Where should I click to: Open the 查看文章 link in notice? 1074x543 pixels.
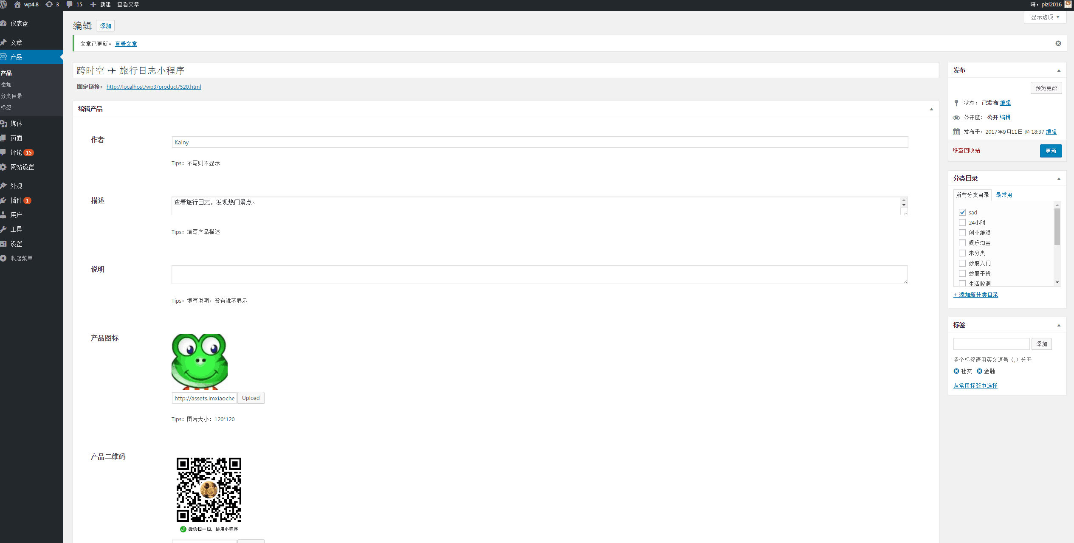126,44
